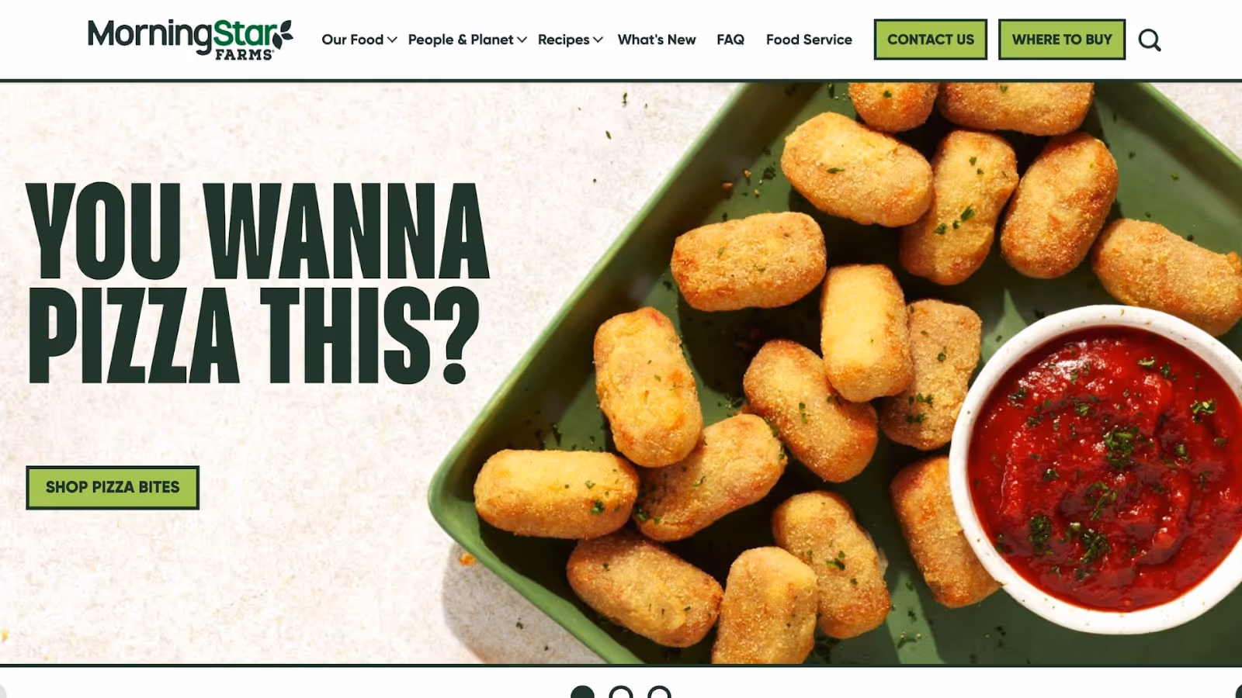
Task: Click the Where To Buy button
Action: (x=1062, y=40)
